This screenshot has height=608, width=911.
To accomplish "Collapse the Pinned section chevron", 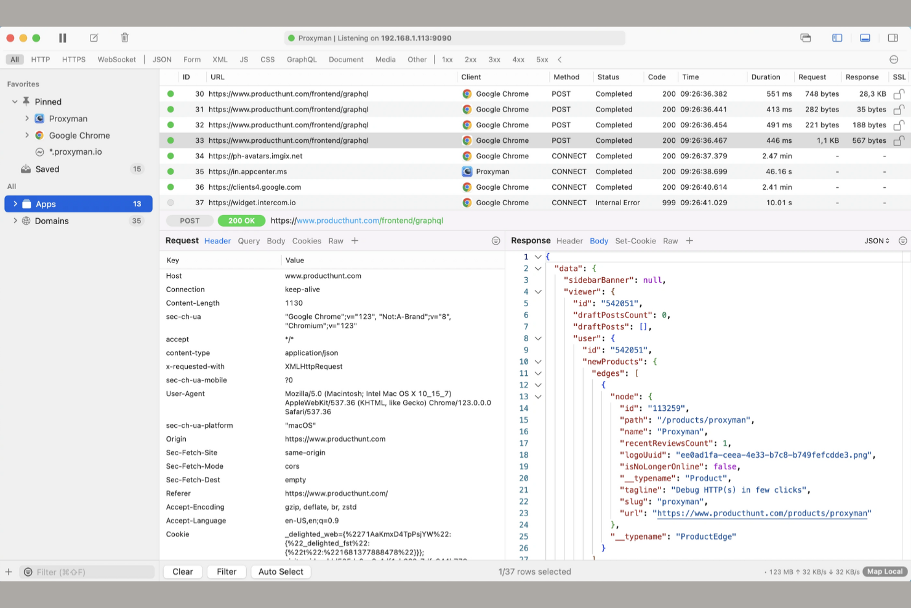I will click(x=15, y=102).
